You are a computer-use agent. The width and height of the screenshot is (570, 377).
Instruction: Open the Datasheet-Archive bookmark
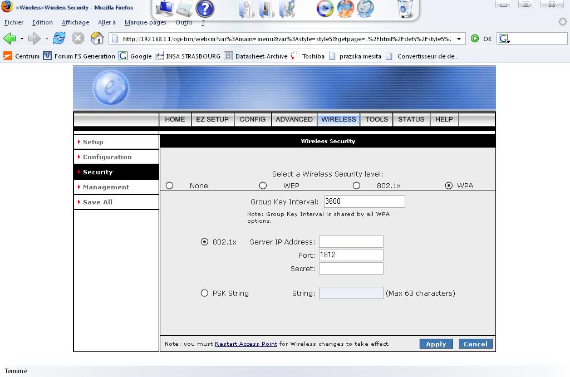click(x=255, y=56)
